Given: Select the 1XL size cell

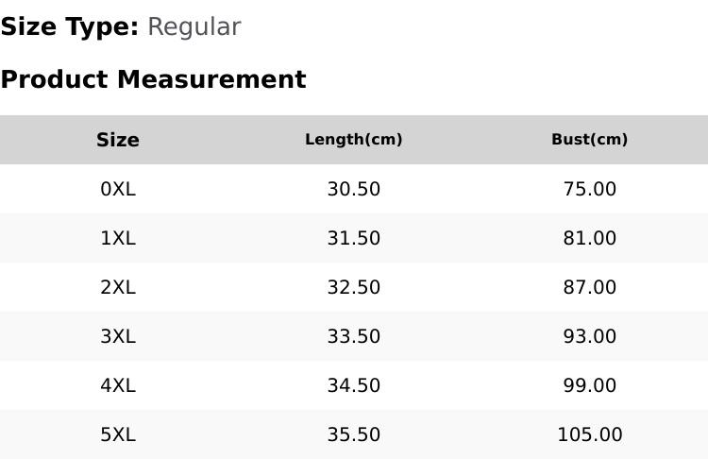Looking at the screenshot, I should coord(118,238).
